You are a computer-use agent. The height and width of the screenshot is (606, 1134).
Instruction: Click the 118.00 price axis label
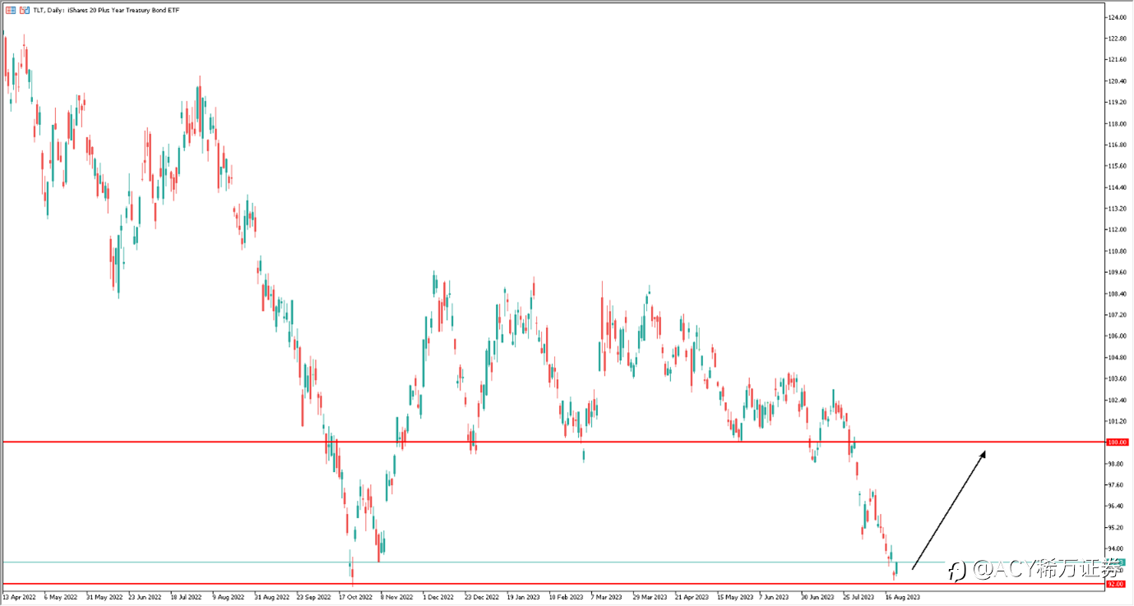click(1118, 124)
